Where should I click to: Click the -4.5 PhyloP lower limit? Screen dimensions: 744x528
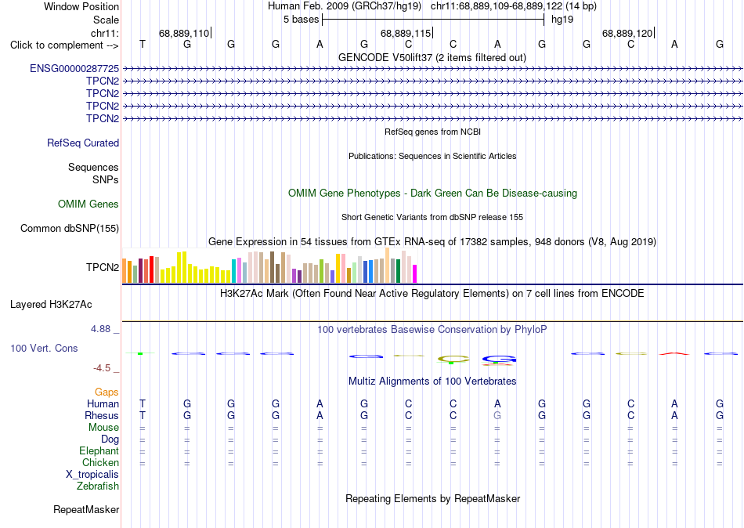click(x=102, y=368)
